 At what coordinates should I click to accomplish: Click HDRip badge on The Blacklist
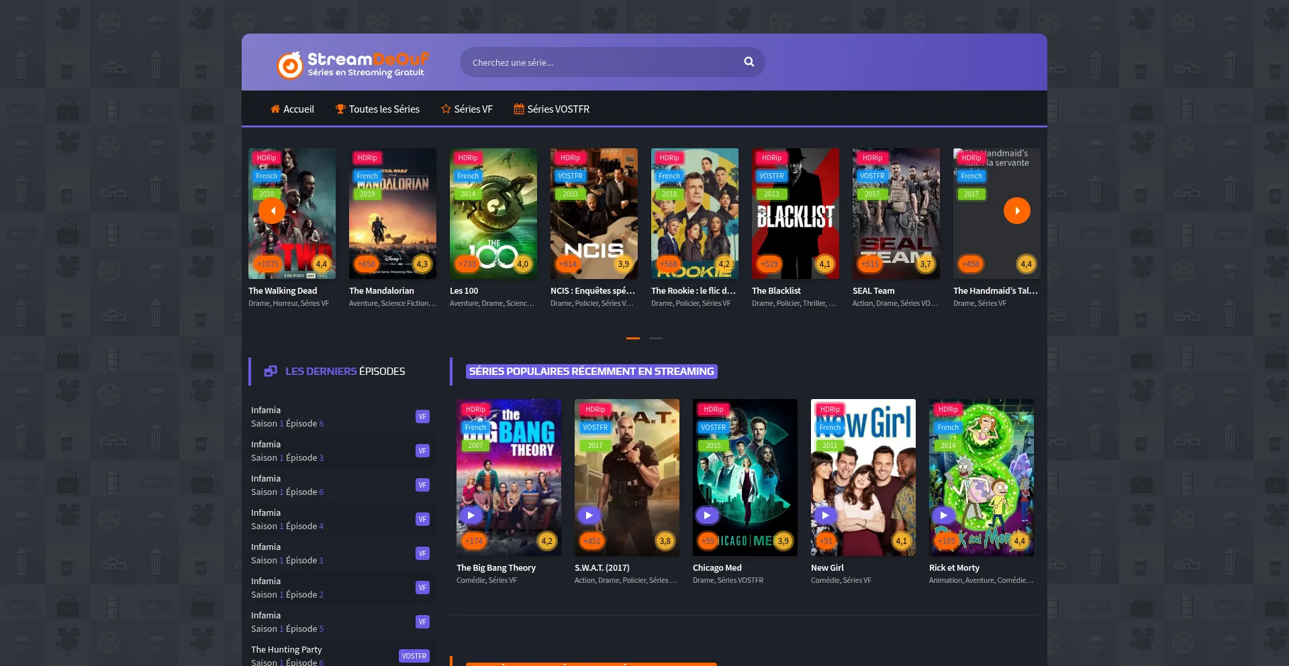(771, 158)
